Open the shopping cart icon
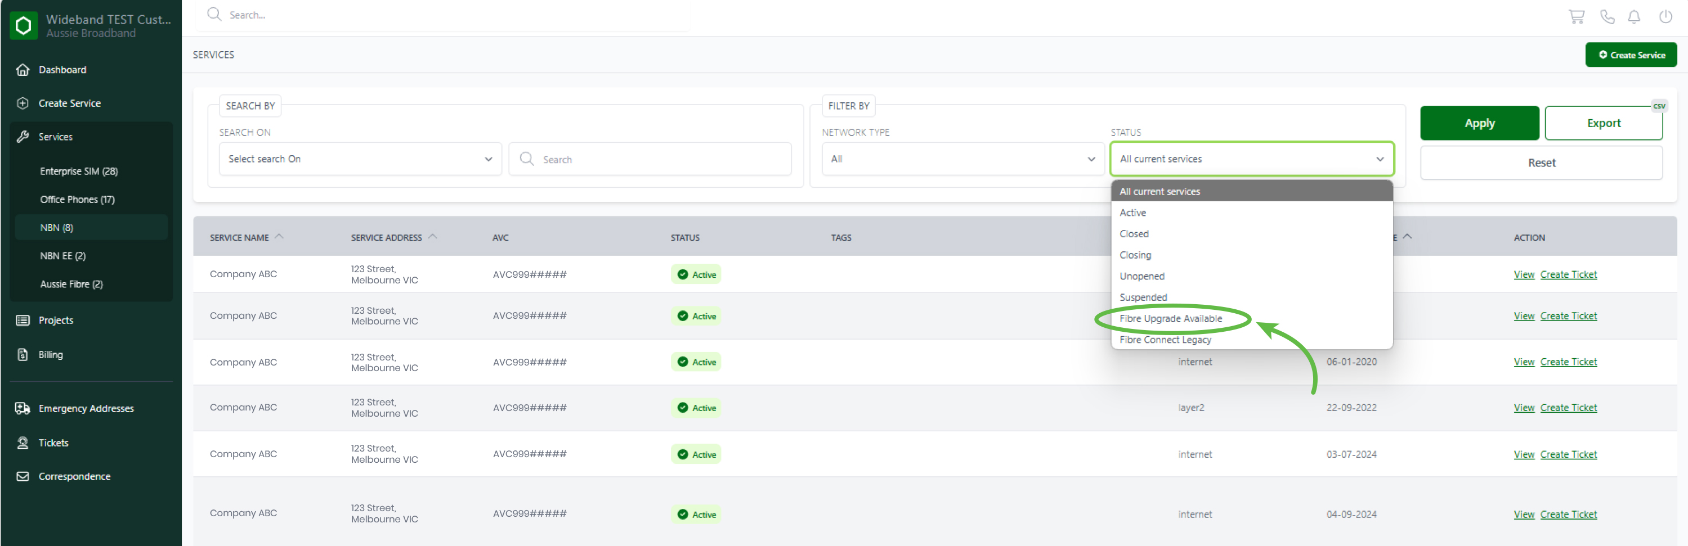The width and height of the screenshot is (1688, 546). click(x=1576, y=16)
